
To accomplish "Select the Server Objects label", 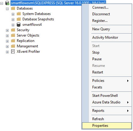I will 28,35.
